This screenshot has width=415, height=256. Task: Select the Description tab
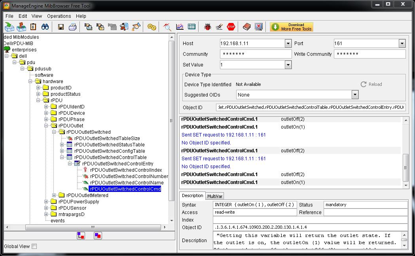click(192, 195)
